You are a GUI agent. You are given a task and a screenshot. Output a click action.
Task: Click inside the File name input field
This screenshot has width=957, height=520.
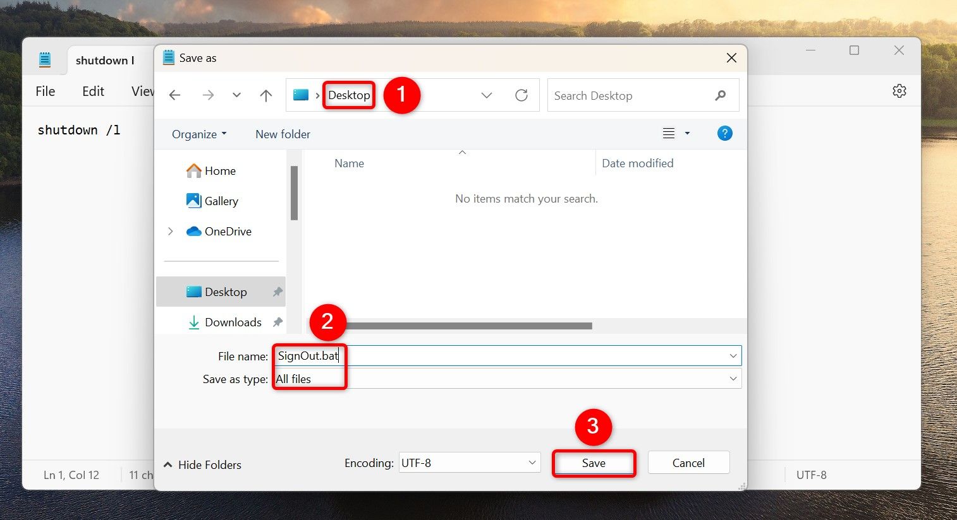pyautogui.click(x=442, y=355)
